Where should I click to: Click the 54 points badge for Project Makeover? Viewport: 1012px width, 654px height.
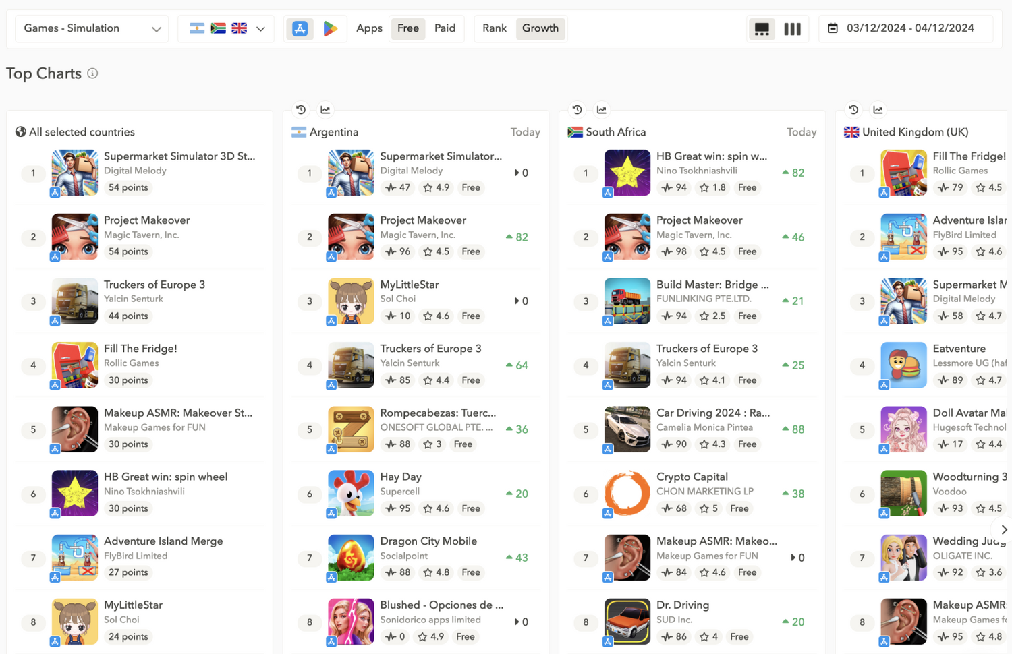[x=128, y=251]
